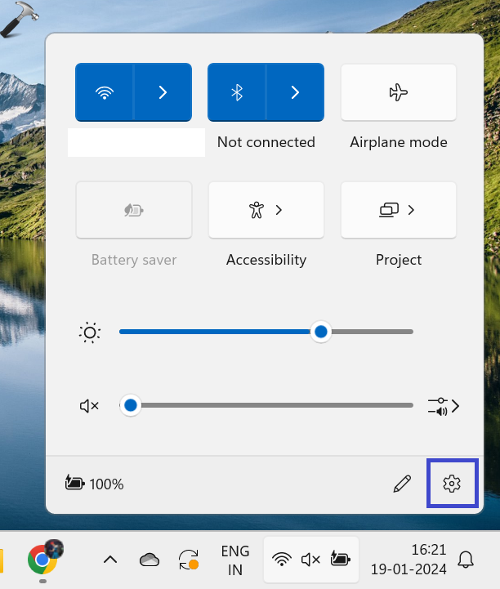Click the Project label text
This screenshot has width=500, height=589.
[399, 260]
